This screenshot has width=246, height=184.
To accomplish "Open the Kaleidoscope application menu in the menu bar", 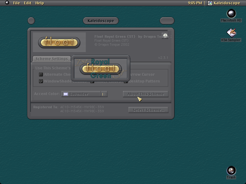I will [x=224, y=3].
